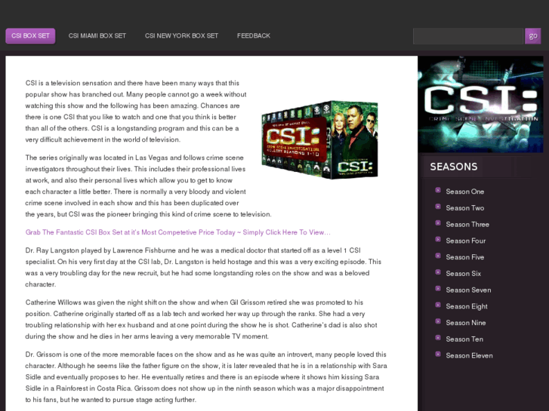Open the Season Two link
549x411 pixels.
[x=465, y=208]
